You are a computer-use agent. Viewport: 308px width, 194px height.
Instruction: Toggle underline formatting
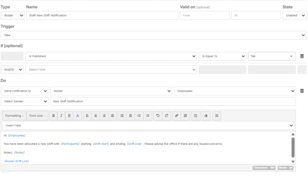[x=69, y=116]
